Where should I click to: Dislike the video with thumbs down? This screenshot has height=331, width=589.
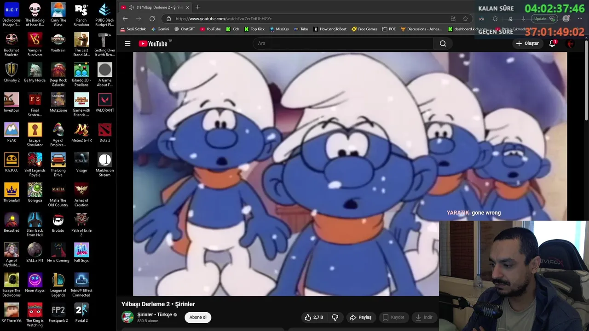click(335, 317)
